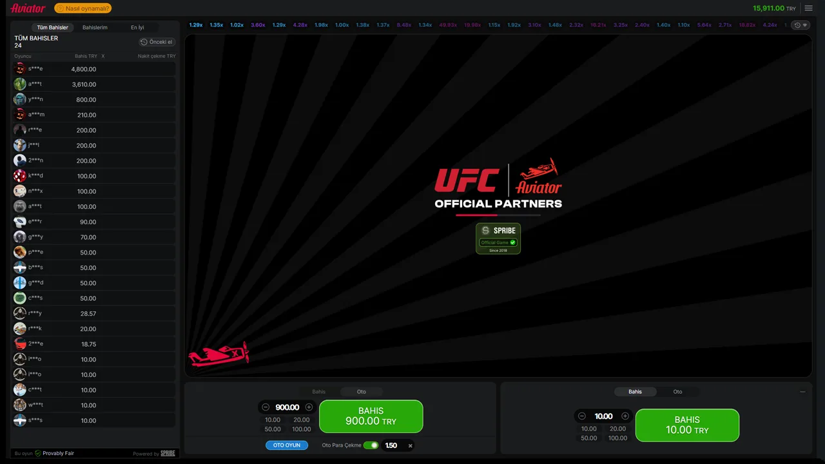Screen dimensions: 825x464
Task: Click the avatar of player r***y
Action: coord(20,314)
